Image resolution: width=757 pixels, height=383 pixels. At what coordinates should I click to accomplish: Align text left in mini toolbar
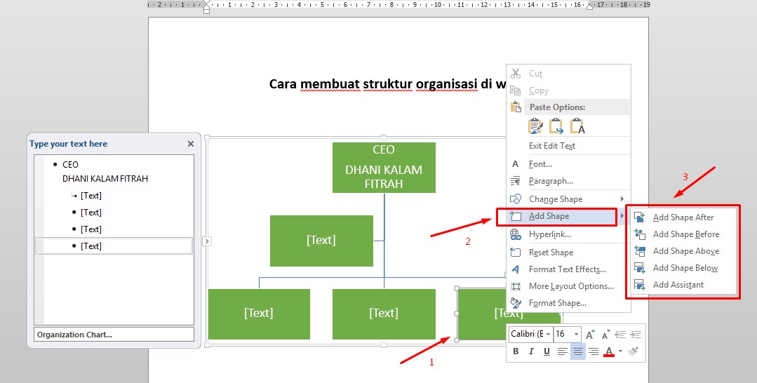pyautogui.click(x=562, y=351)
